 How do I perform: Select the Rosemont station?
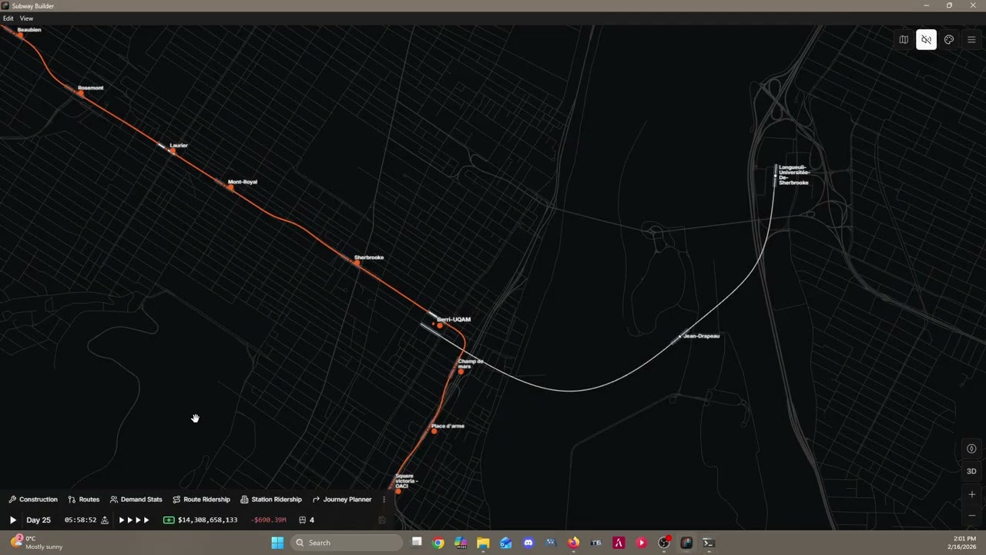tap(80, 92)
